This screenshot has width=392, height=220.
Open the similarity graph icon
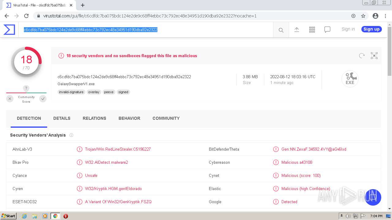pyautogui.click(x=374, y=56)
